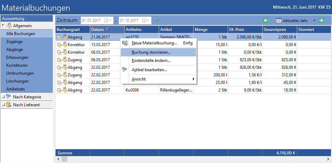
Task: Click the Gesamtpreis column header
Action: point(280,30)
